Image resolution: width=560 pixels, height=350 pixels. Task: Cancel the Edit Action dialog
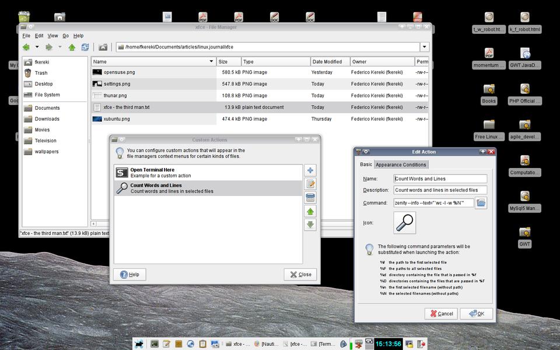440,314
